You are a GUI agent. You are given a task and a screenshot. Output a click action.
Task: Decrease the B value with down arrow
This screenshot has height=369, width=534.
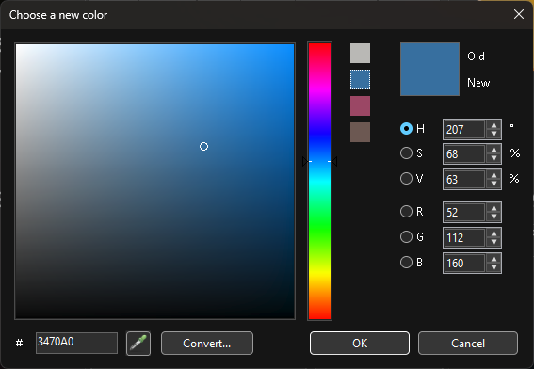494,267
